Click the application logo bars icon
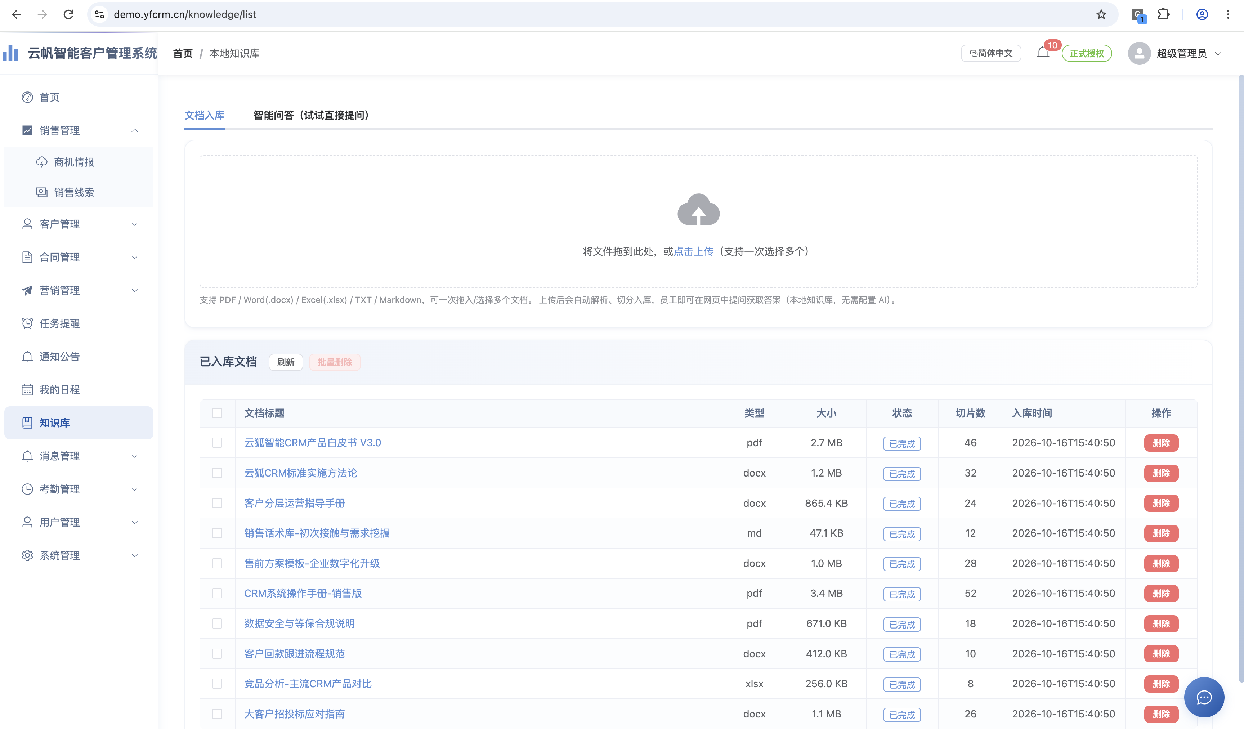This screenshot has width=1244, height=729. (x=10, y=53)
